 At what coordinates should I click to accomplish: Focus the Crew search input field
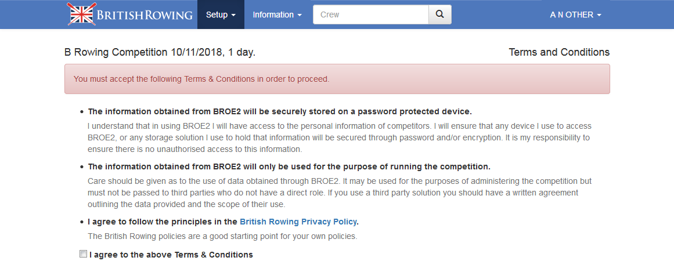tap(371, 15)
